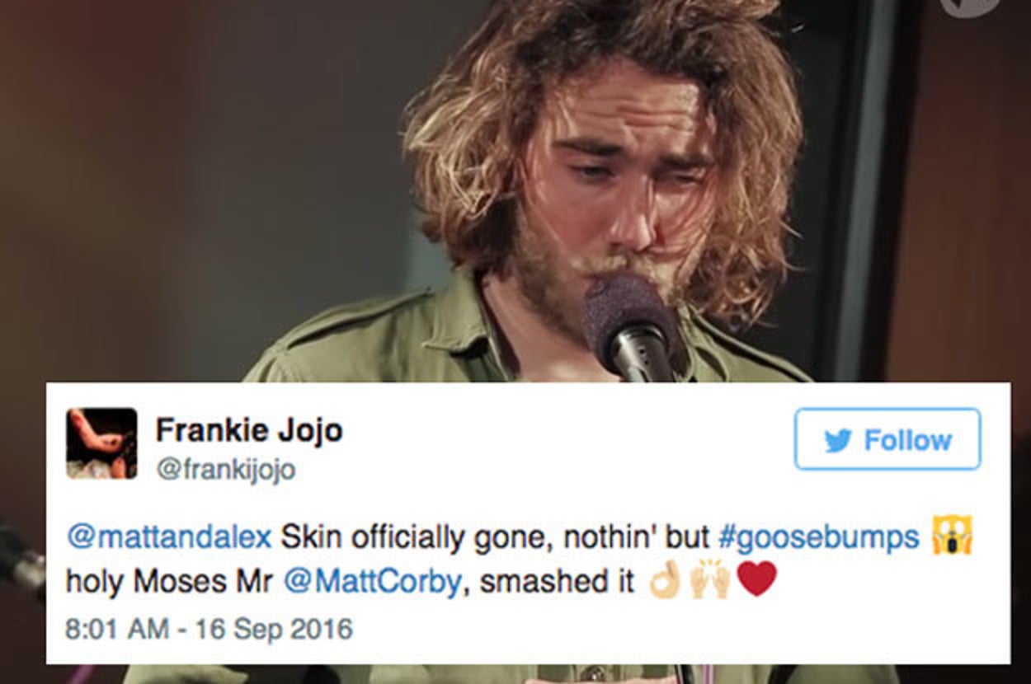
Task: Click the red heart emoji
Action: tap(756, 579)
